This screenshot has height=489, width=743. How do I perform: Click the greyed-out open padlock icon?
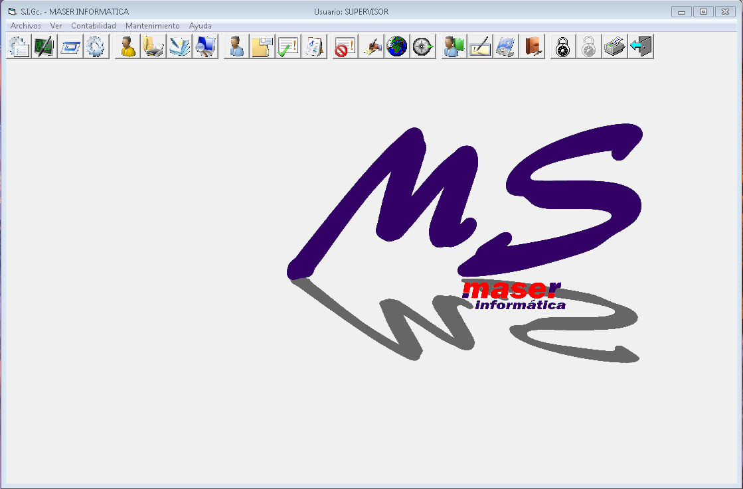(589, 46)
